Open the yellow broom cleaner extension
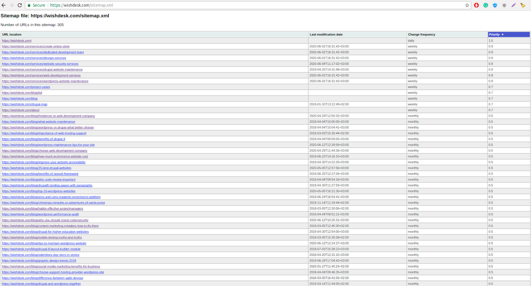 point(523,5)
